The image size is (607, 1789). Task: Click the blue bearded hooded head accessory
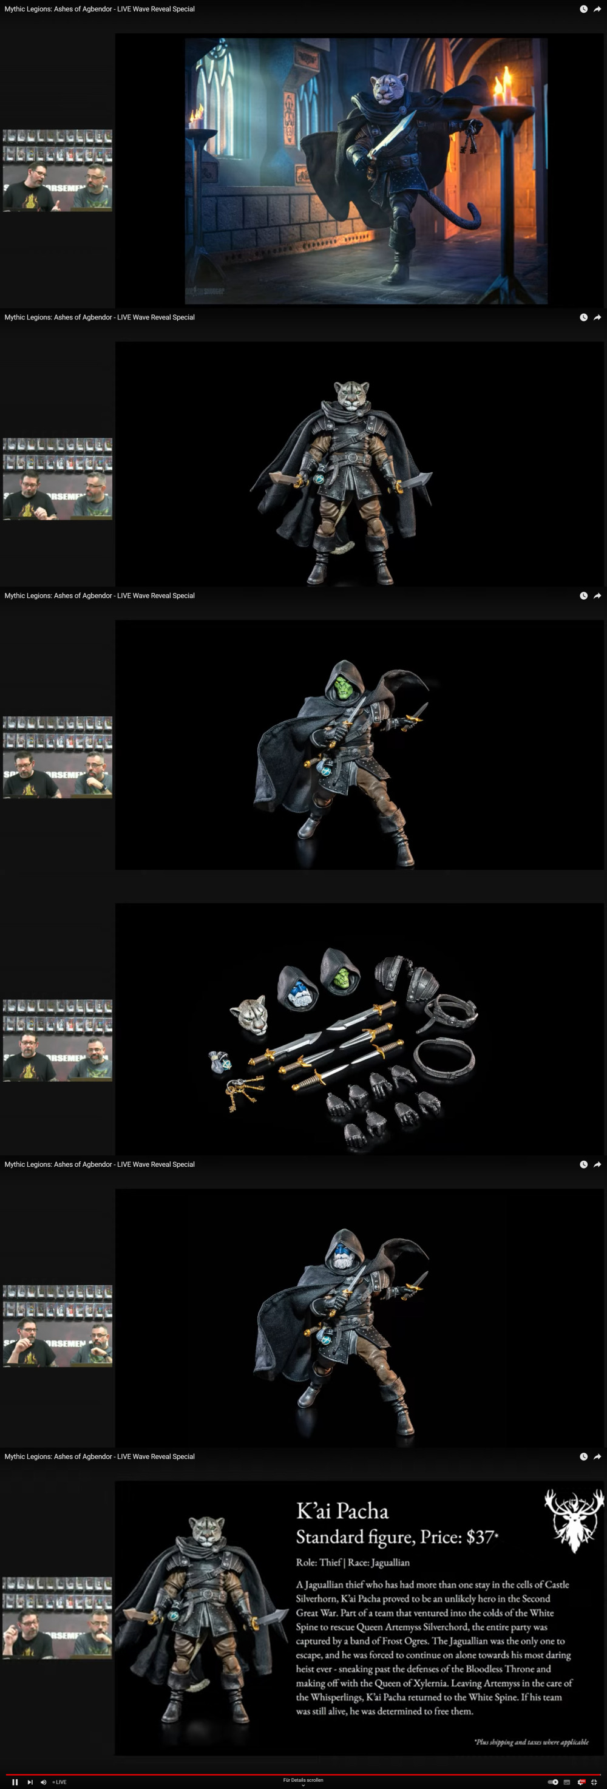299,988
